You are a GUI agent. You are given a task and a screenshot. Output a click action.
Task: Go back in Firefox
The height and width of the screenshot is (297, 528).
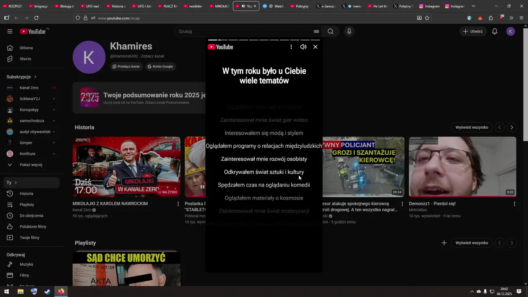(x=16, y=18)
